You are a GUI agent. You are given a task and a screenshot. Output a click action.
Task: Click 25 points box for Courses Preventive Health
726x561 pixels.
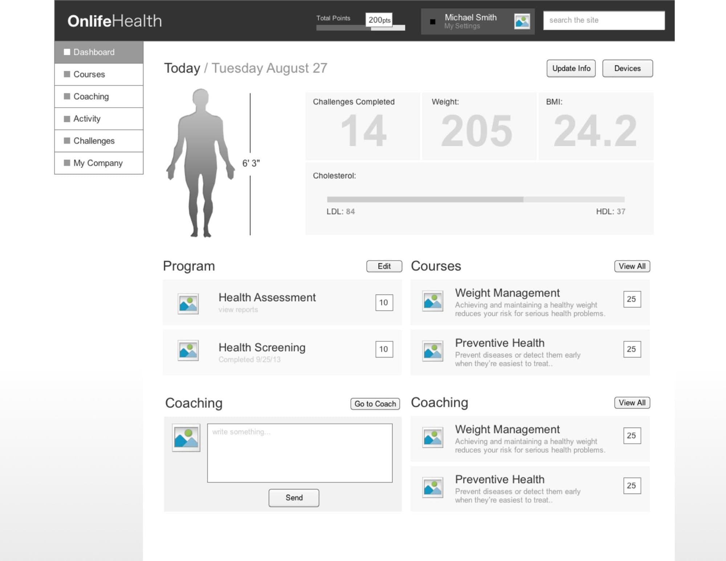pos(632,349)
